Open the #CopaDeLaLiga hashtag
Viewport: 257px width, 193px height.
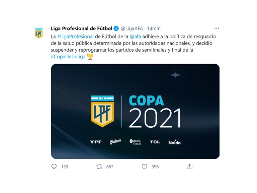(68, 57)
